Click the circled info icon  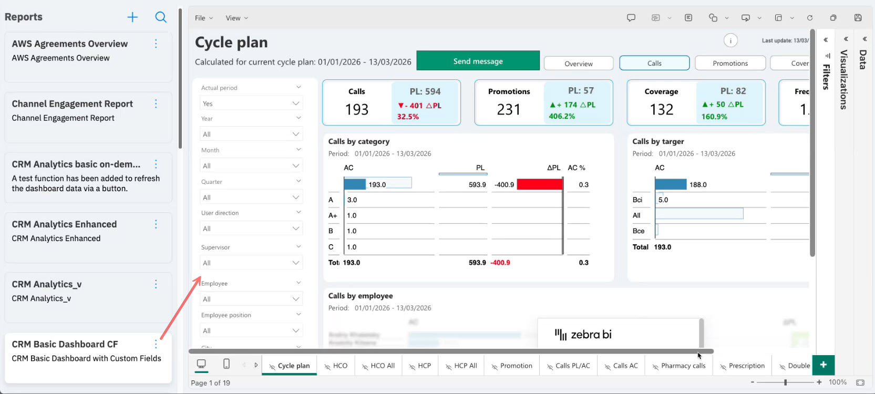tap(730, 40)
